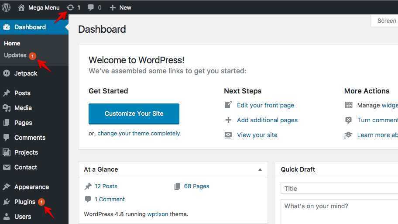Click the Pages icon in sidebar
This screenshot has width=398, height=224.
tap(7, 123)
